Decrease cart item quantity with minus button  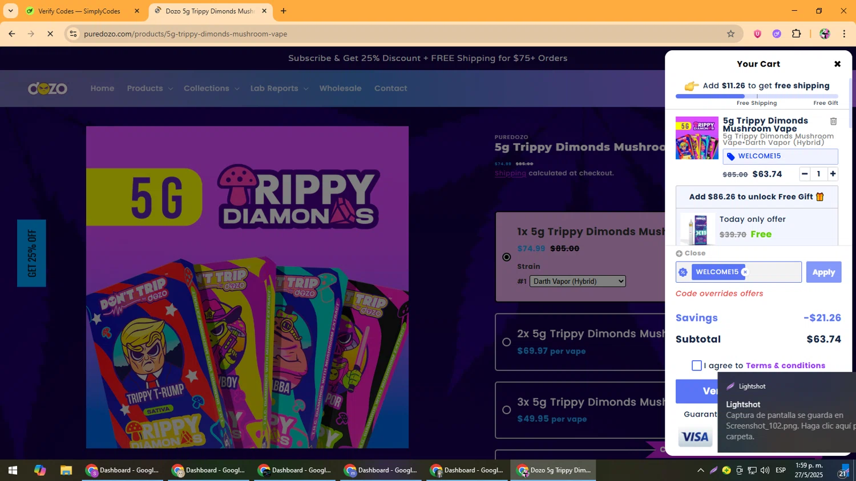(x=805, y=174)
